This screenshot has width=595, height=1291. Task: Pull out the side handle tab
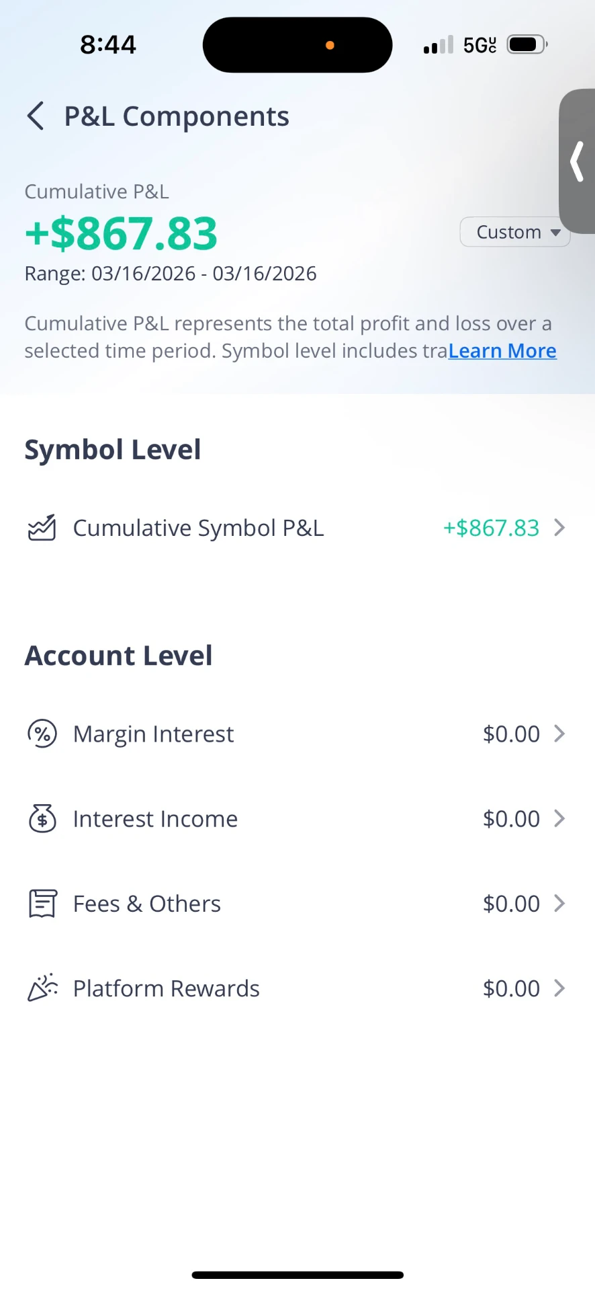(x=577, y=161)
